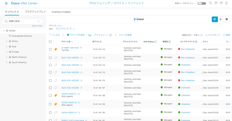Expand the Africa site node
232x121 pixels.
coord(7,41)
